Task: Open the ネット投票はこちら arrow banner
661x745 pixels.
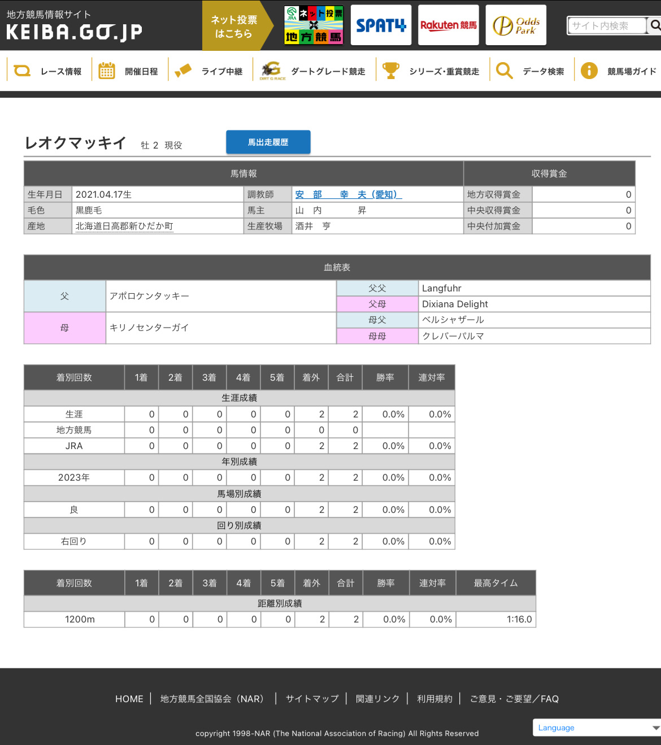Action: [237, 26]
